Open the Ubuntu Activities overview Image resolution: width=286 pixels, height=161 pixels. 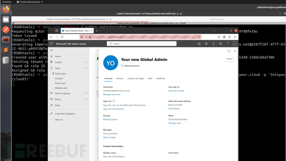click(7, 2)
